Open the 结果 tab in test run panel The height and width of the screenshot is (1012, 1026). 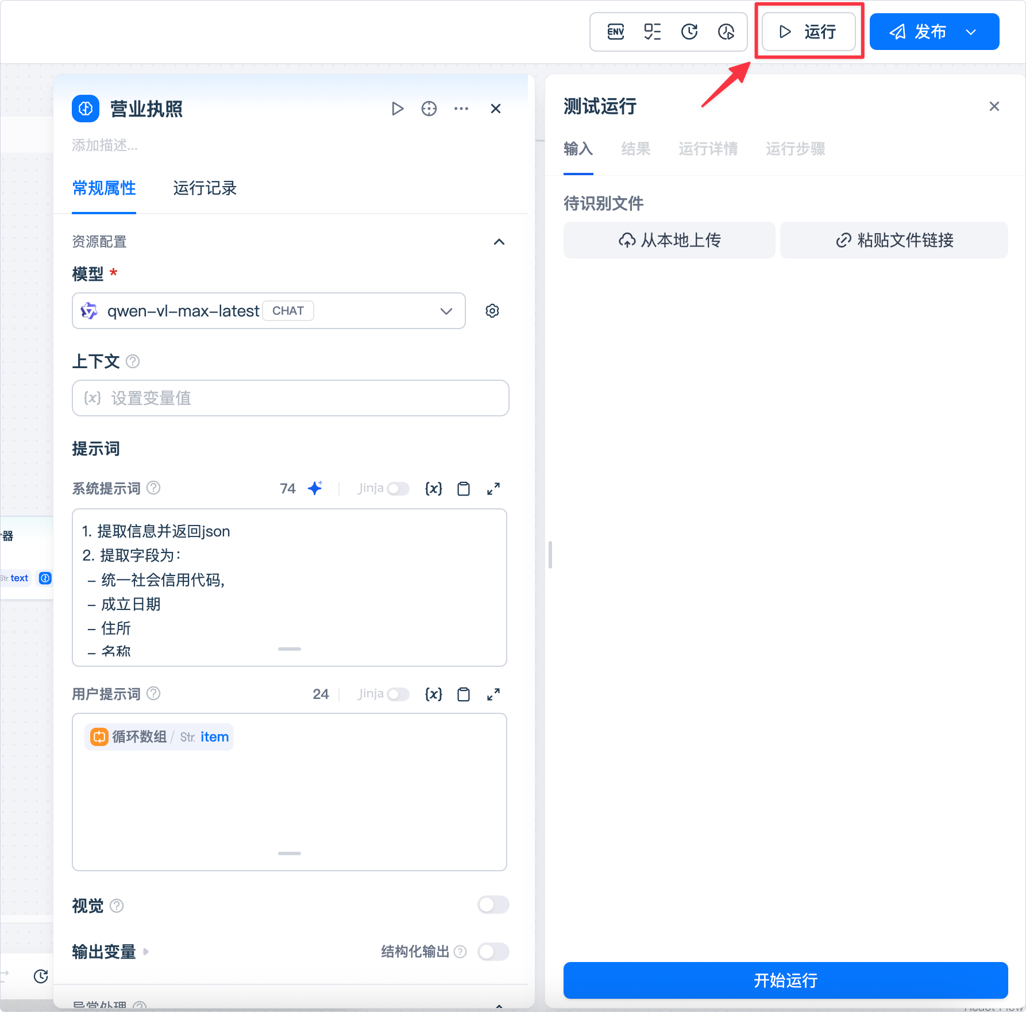coord(635,149)
